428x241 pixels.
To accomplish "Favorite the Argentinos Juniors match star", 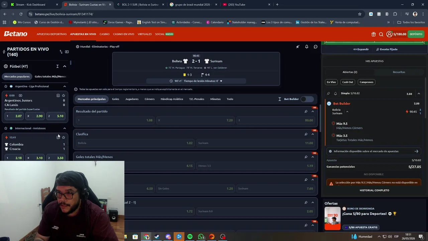I will [64, 95].
